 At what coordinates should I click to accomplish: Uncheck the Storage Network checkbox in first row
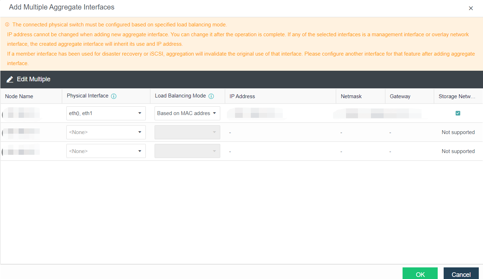click(458, 113)
